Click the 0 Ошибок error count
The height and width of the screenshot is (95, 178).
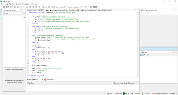pos(51,80)
